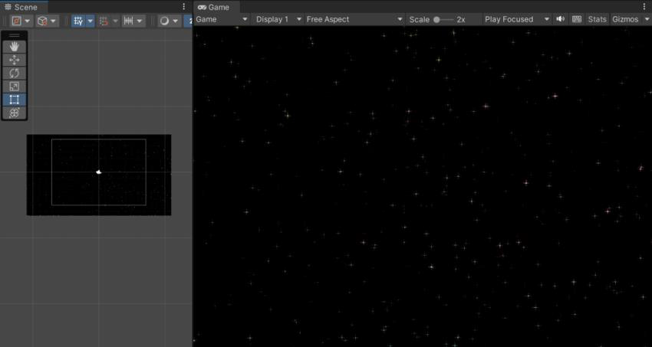Select the white object in Scene view
This screenshot has height=347, width=652.
(x=99, y=172)
